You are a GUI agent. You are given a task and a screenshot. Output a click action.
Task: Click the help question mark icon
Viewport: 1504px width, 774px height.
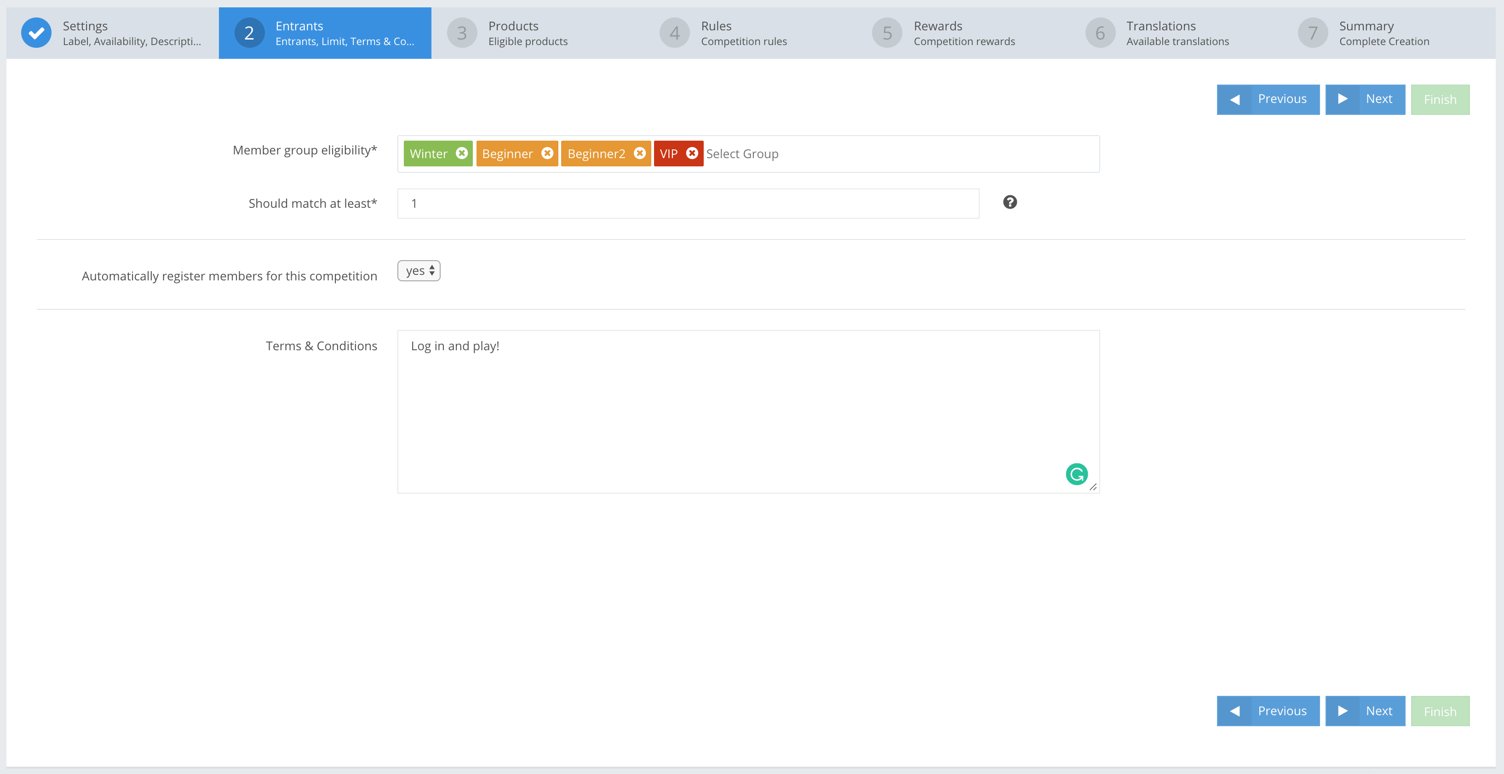pos(1010,202)
